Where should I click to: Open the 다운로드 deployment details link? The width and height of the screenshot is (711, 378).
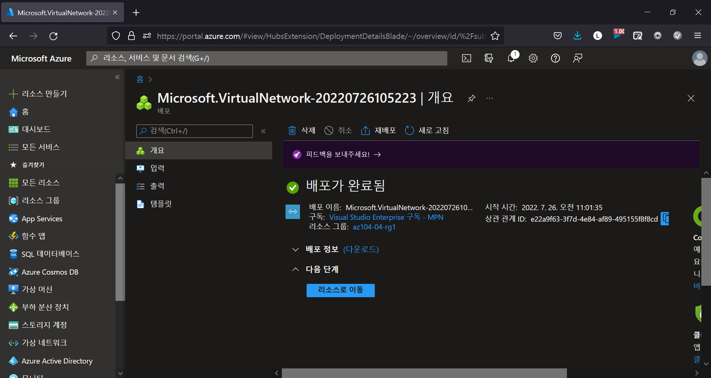point(361,249)
